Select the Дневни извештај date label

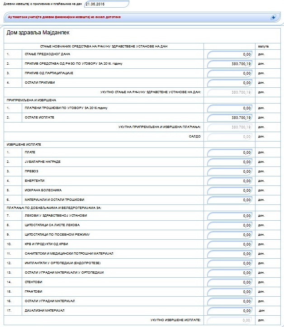43,4
